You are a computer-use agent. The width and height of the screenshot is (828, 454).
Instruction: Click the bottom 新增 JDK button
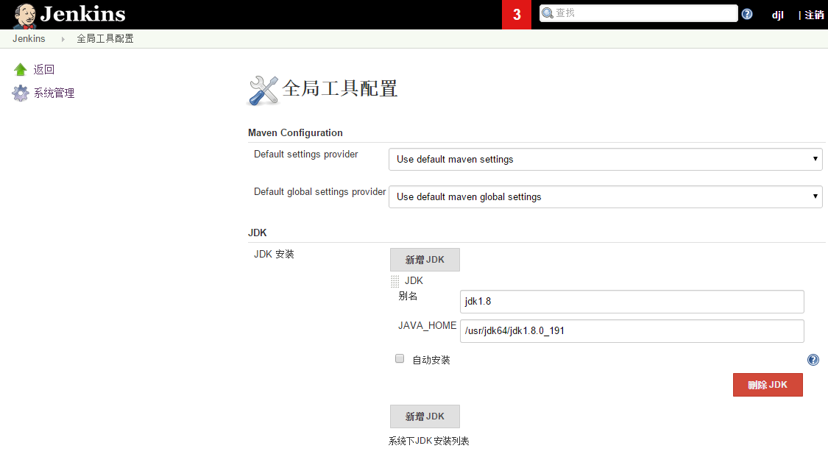(425, 416)
